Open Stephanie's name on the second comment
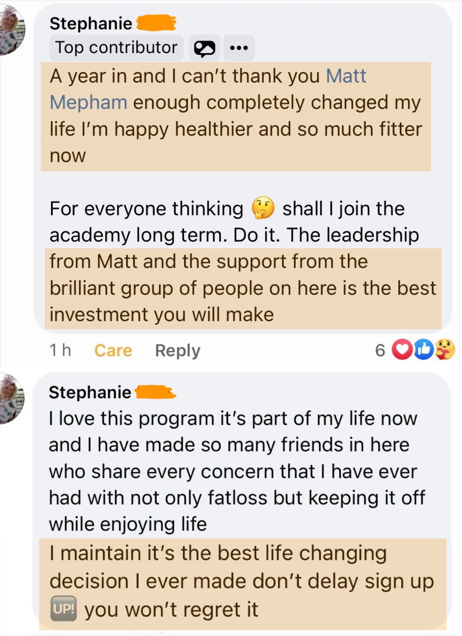The width and height of the screenshot is (462, 636). [x=90, y=392]
